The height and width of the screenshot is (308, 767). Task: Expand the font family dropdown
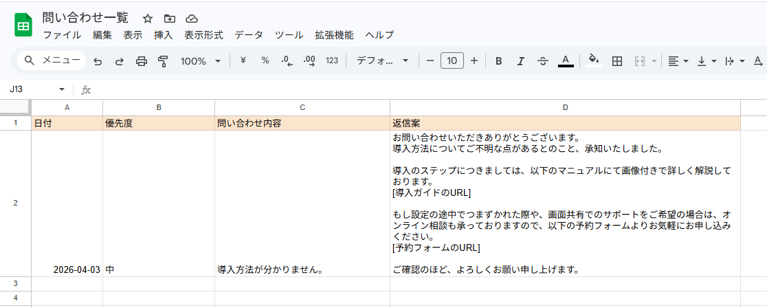[x=383, y=61]
